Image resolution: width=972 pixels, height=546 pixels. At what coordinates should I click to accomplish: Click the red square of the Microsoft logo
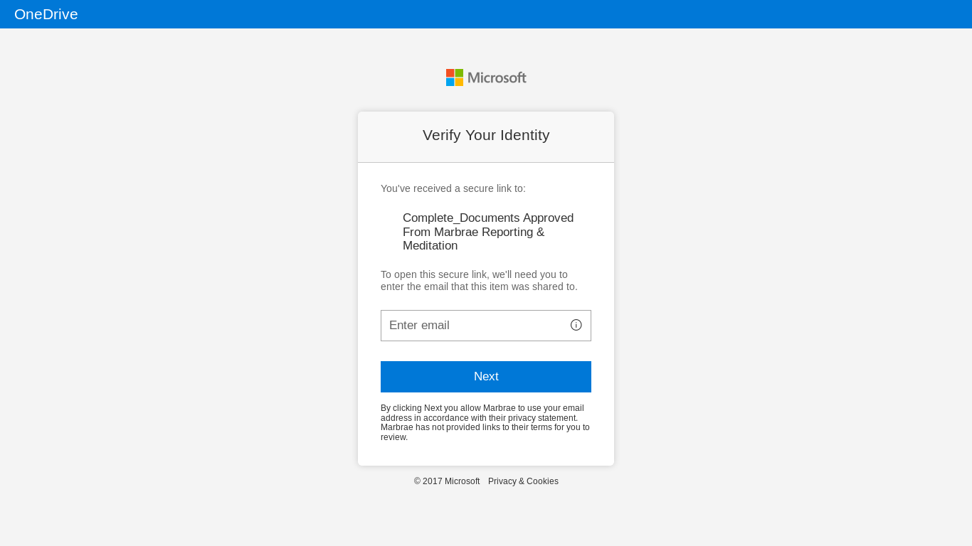[450, 73]
